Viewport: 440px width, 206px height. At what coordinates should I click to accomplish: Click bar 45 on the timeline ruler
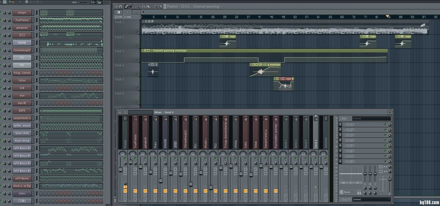(x=271, y=17)
